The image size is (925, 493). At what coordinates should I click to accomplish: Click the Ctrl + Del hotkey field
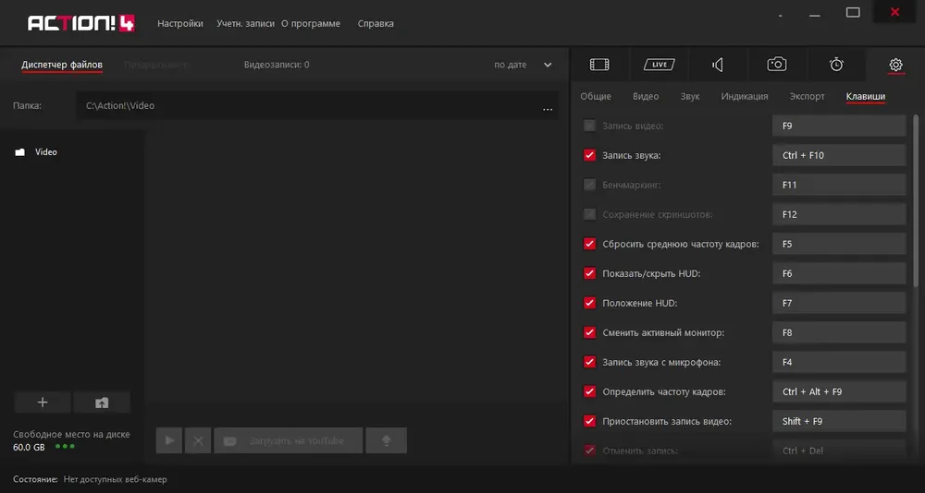tap(839, 451)
